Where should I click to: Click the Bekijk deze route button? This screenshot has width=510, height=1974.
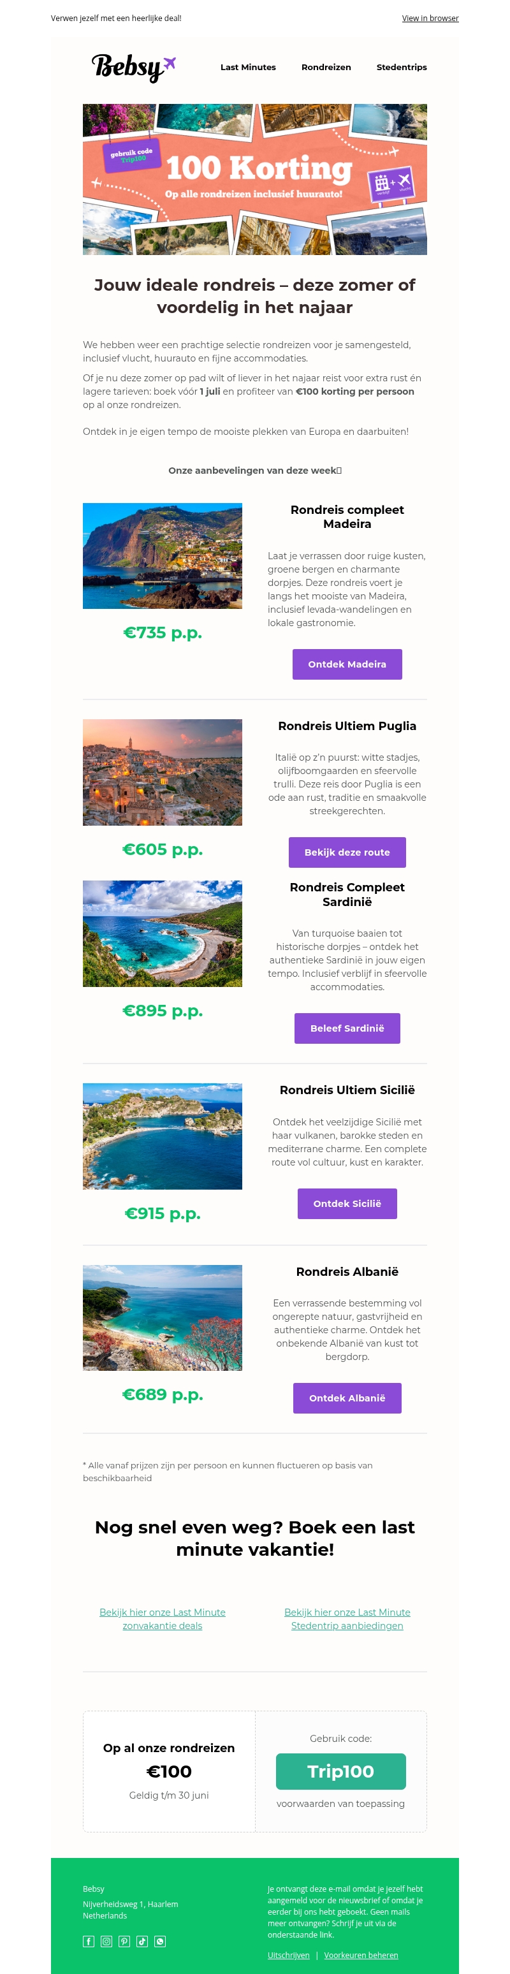pos(347,852)
